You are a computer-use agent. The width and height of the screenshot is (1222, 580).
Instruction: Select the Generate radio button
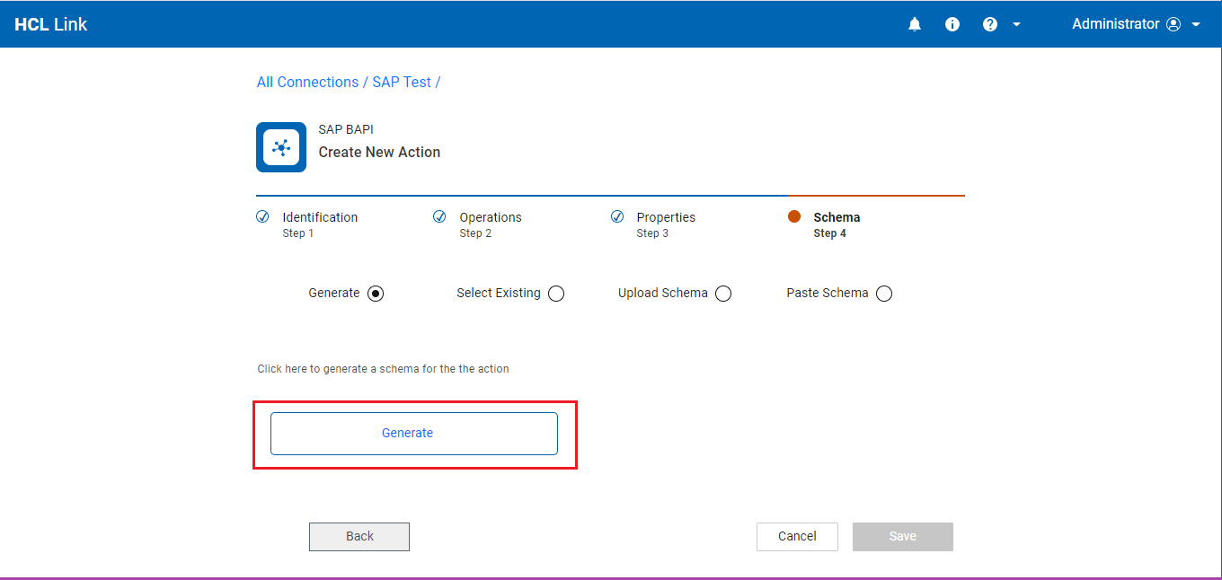click(376, 294)
